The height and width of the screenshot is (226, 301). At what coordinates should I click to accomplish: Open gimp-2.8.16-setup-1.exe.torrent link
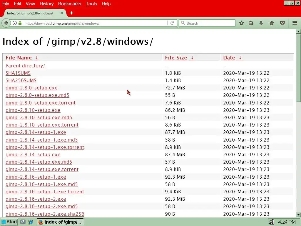pyautogui.click(x=45, y=192)
